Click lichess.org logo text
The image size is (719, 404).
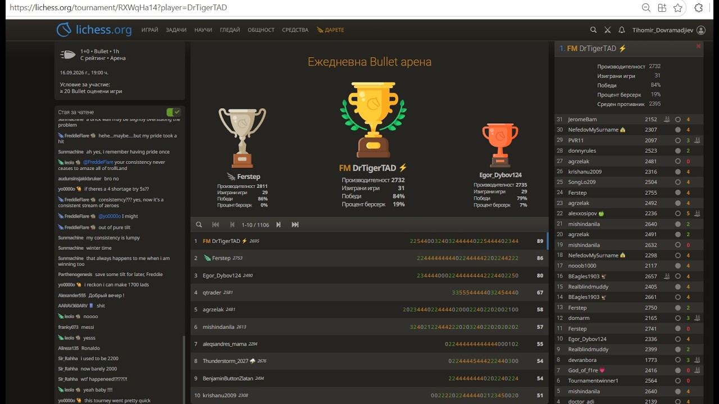104,30
